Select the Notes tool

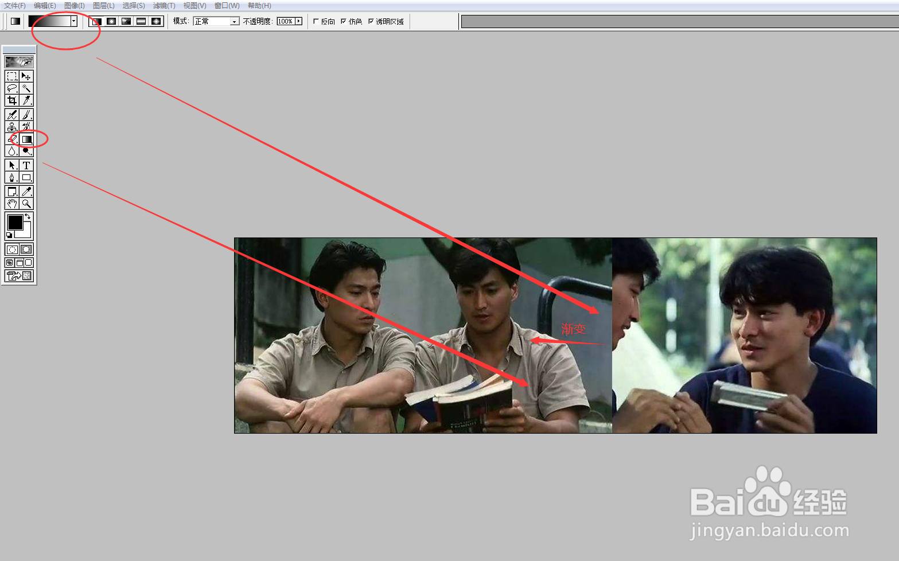pos(12,192)
